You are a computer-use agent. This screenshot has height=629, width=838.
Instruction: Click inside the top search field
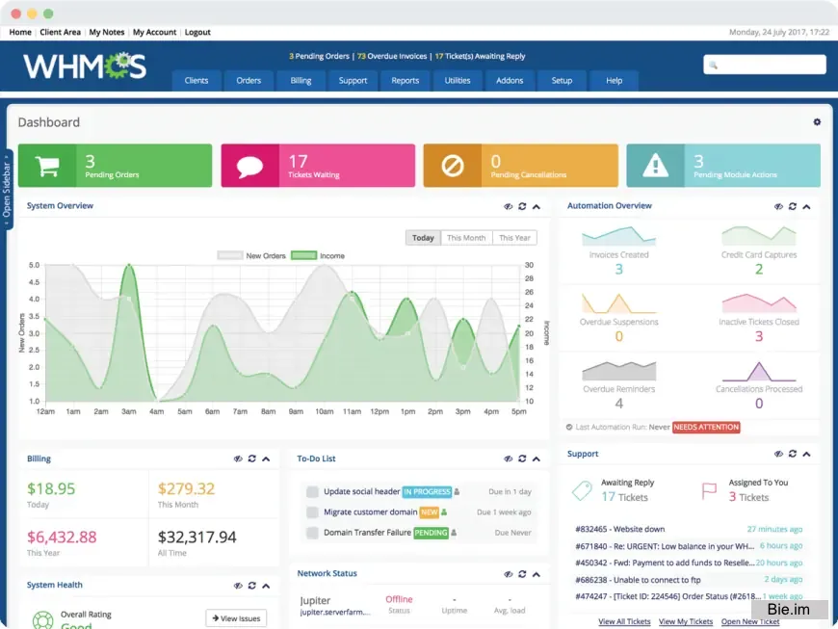(x=766, y=64)
